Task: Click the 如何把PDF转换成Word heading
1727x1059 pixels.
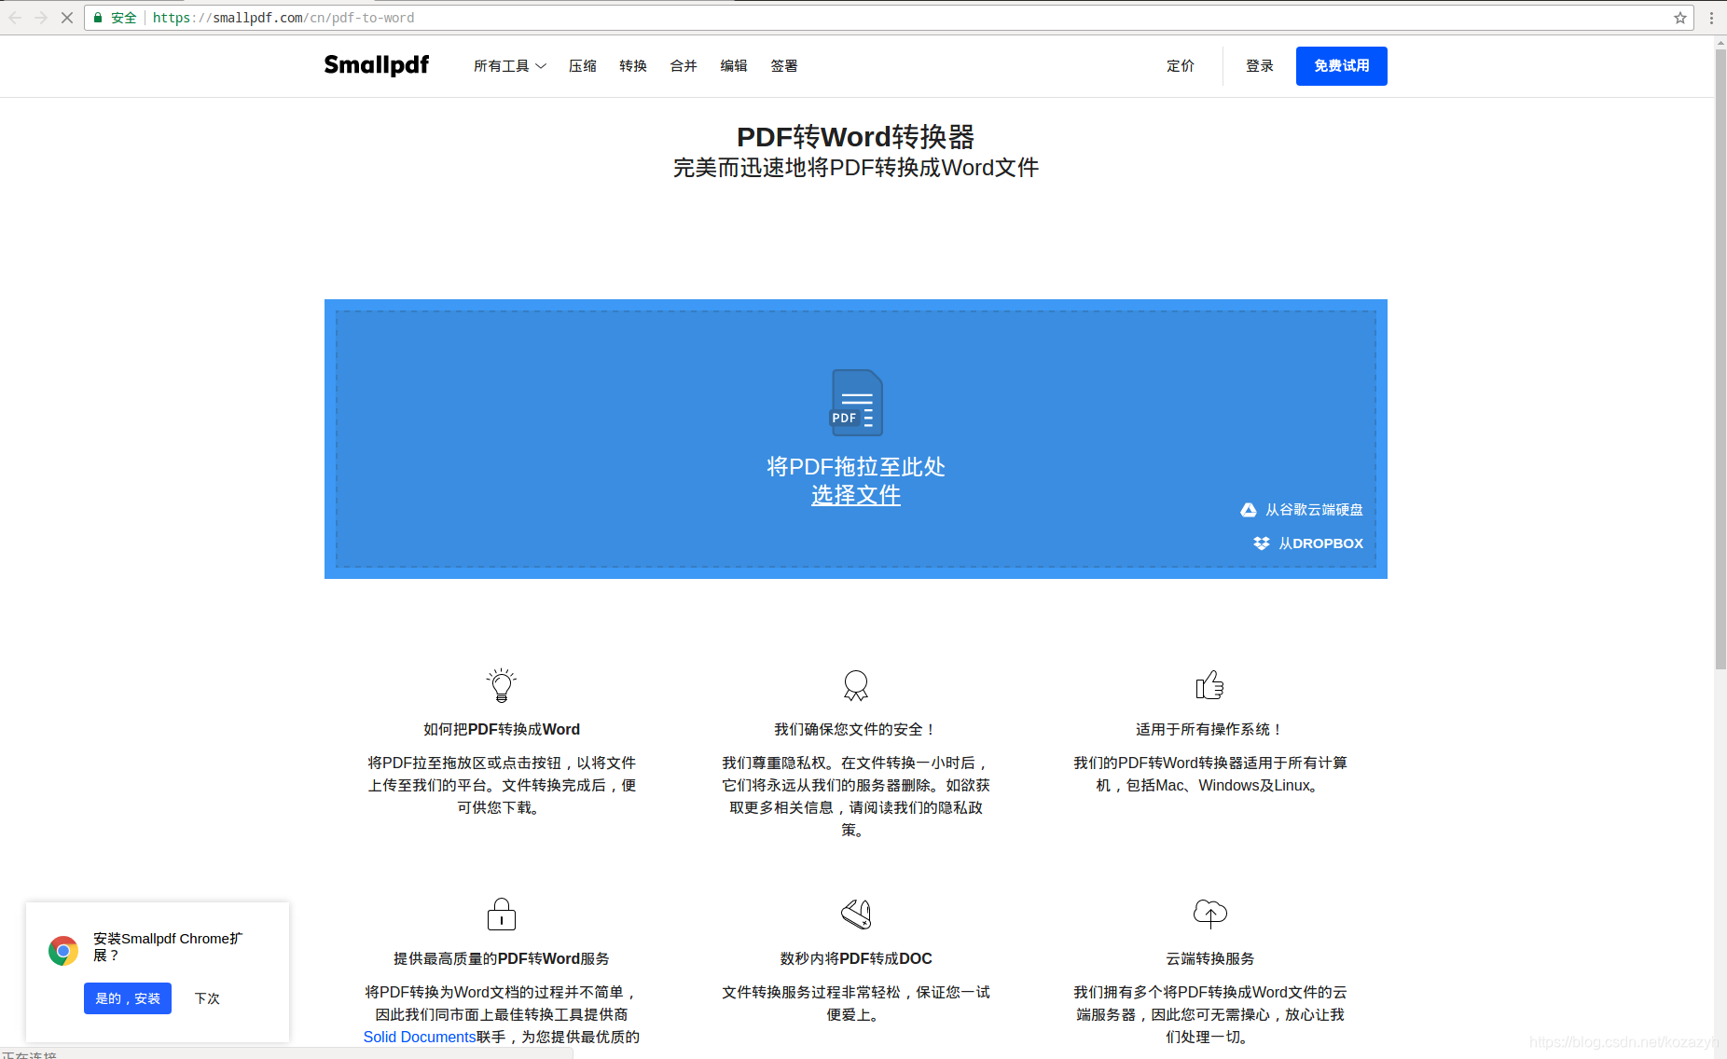Action: (502, 729)
